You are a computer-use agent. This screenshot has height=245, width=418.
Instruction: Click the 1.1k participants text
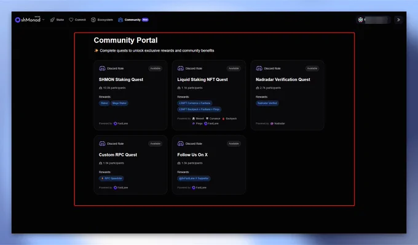tap(192, 88)
